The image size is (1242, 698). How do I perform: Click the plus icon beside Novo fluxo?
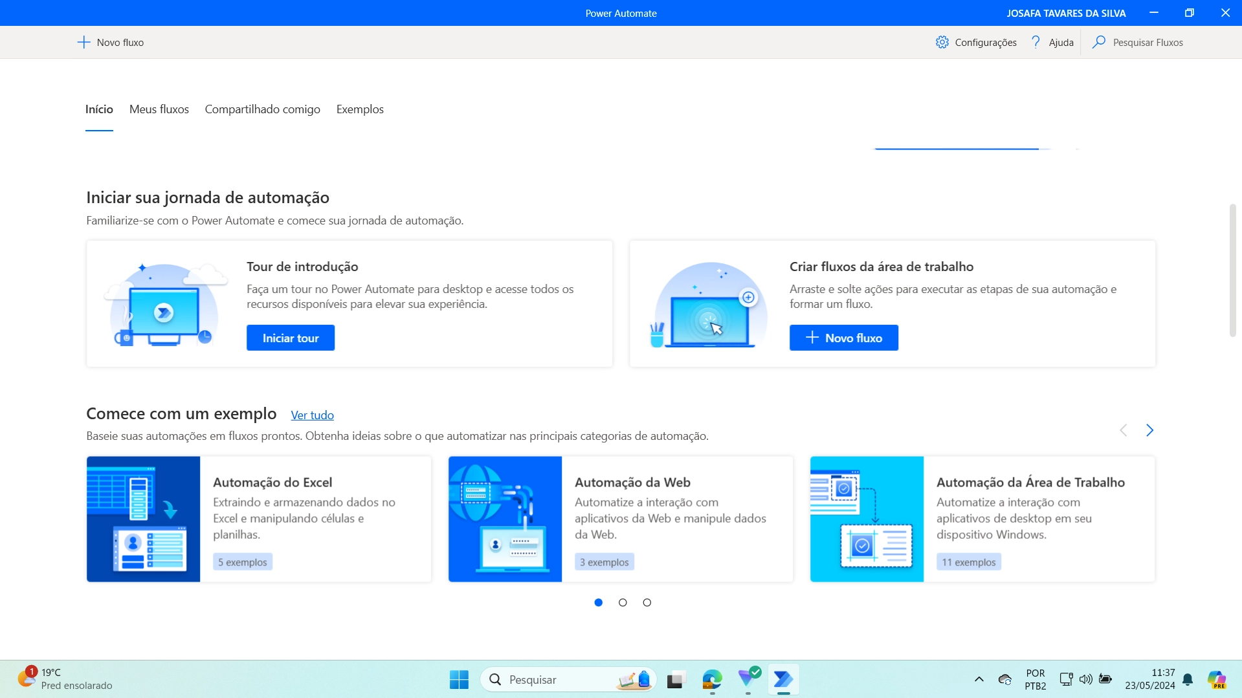pos(83,43)
